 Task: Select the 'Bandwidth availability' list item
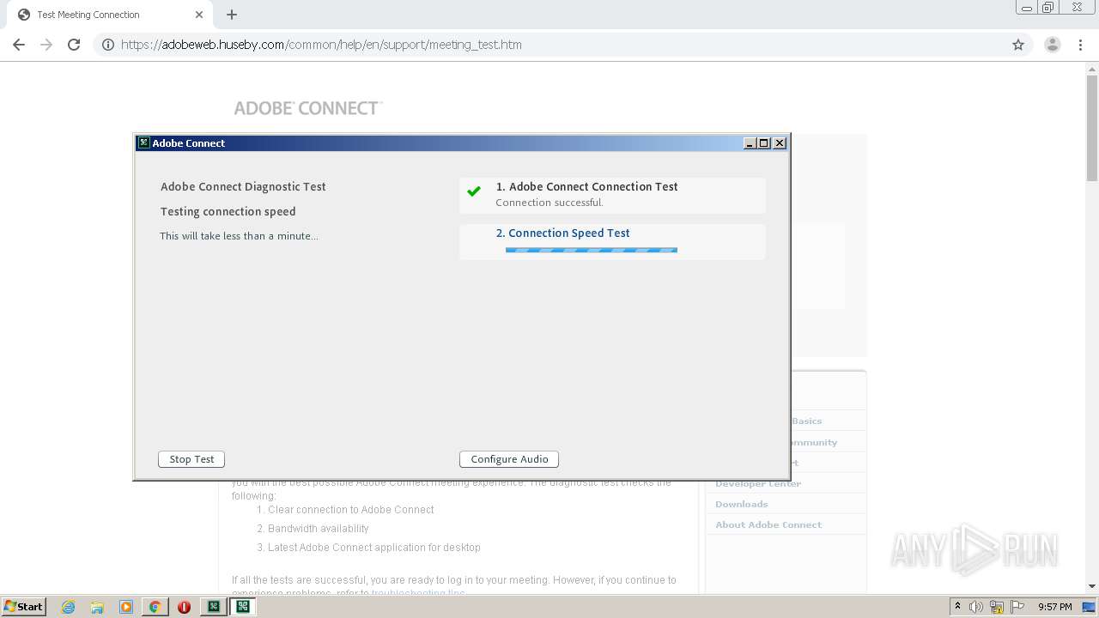click(319, 529)
